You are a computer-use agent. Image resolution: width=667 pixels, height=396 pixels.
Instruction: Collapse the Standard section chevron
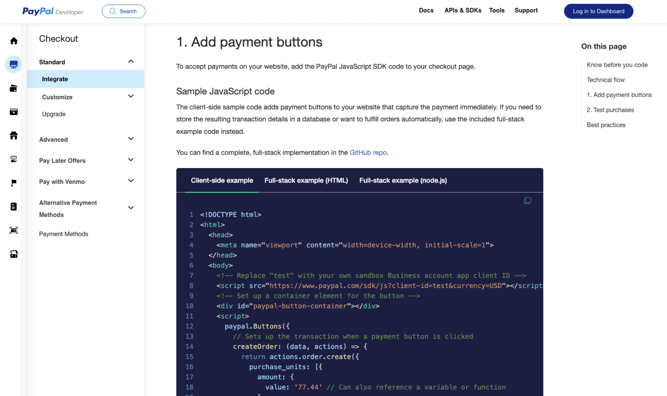(x=130, y=62)
